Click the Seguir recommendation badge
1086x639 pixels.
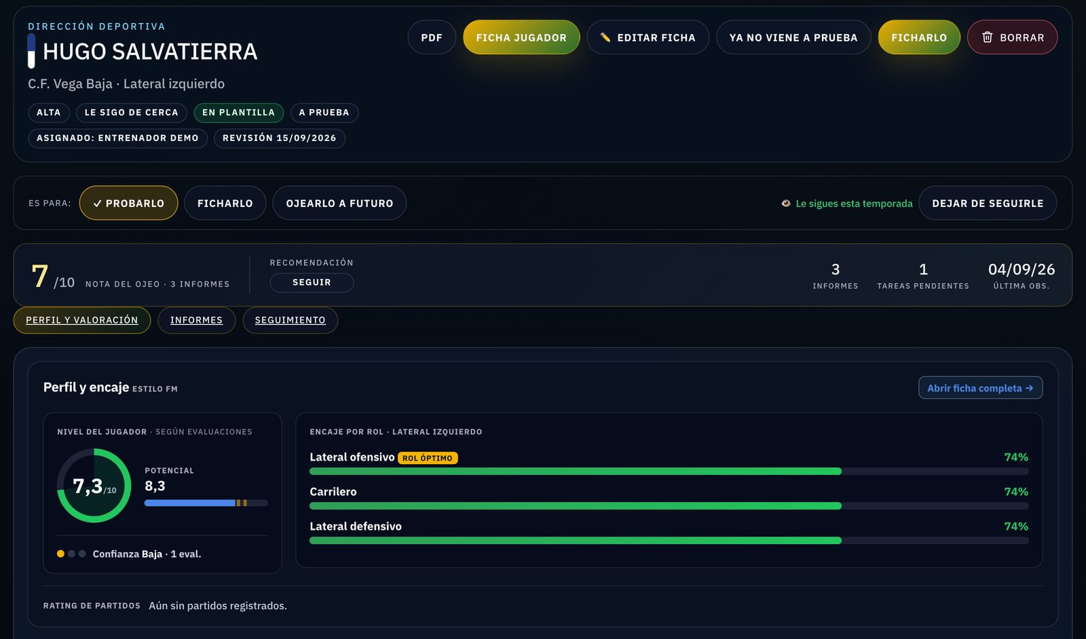(312, 282)
